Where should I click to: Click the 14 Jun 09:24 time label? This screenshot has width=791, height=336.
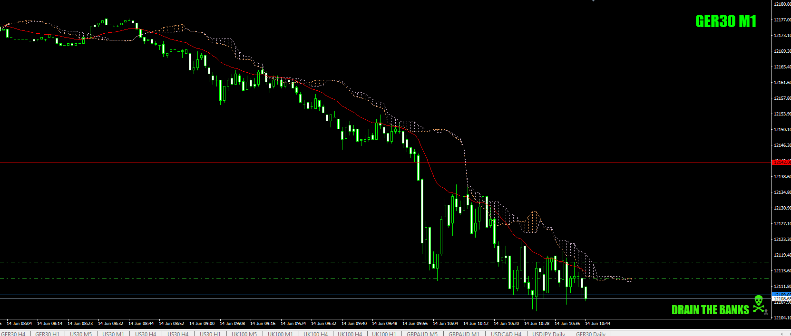[293, 323]
